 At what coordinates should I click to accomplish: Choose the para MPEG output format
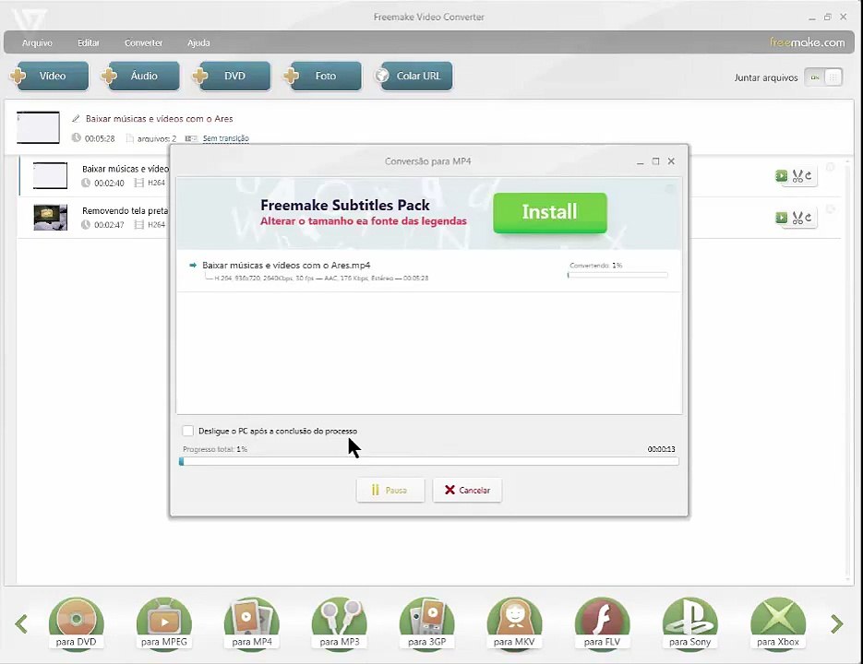[x=164, y=623]
